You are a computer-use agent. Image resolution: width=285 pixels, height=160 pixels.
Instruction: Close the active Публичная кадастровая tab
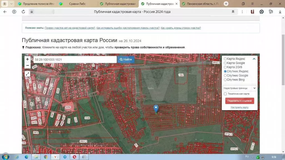[176, 4]
